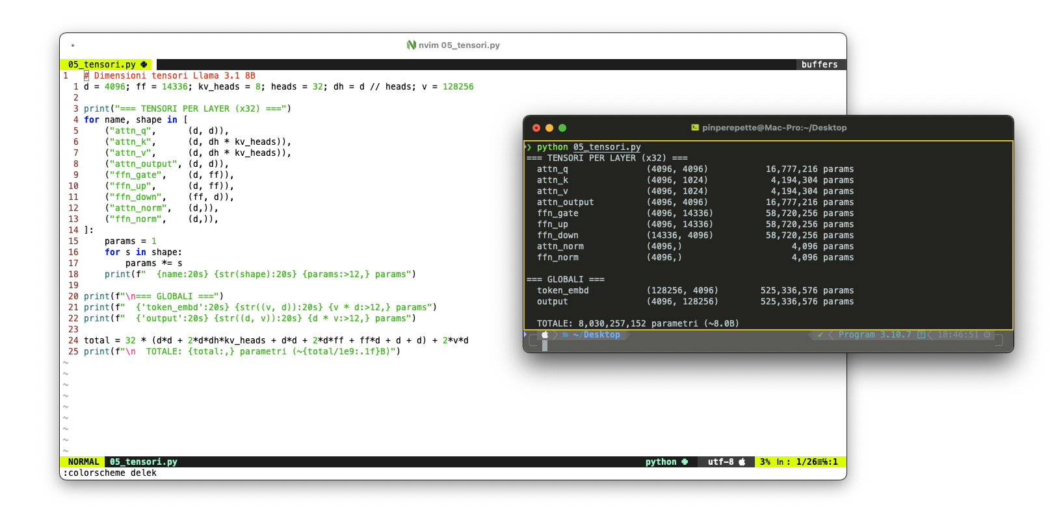Click the "ffn_norm" string in the code
Image resolution: width=1050 pixels, height=531 pixels.
tap(135, 219)
